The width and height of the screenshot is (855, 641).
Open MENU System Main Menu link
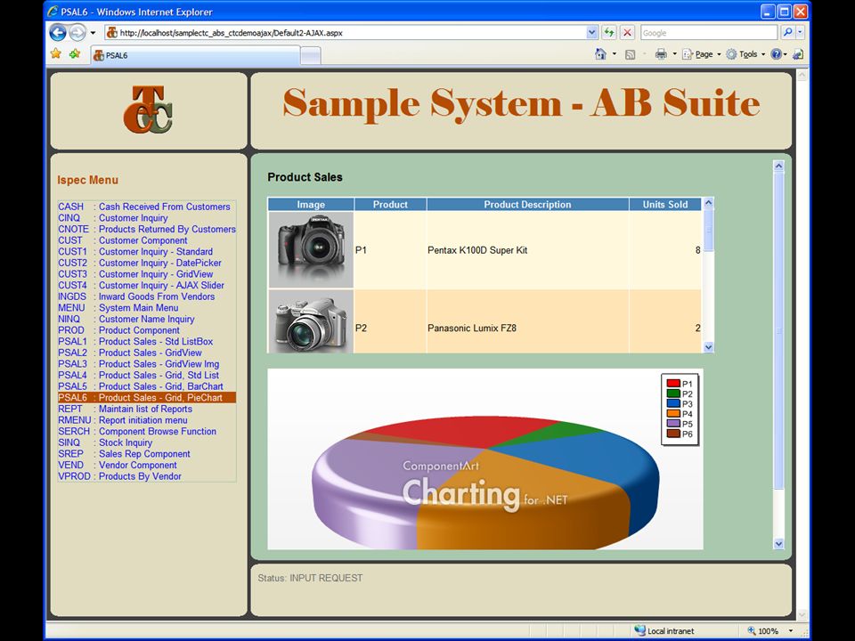pyautogui.click(x=118, y=308)
